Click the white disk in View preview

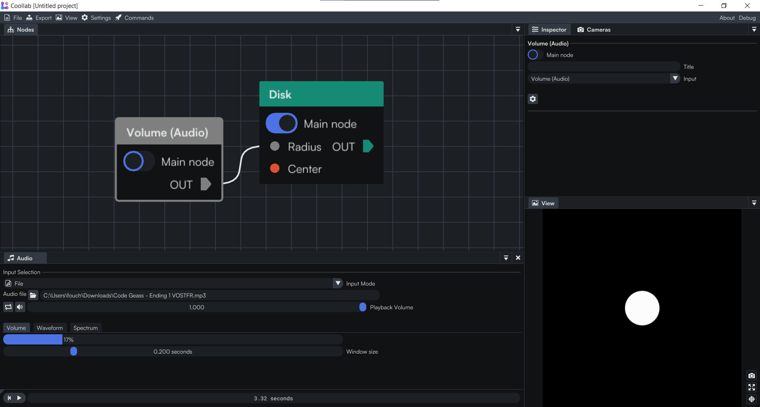click(x=642, y=308)
